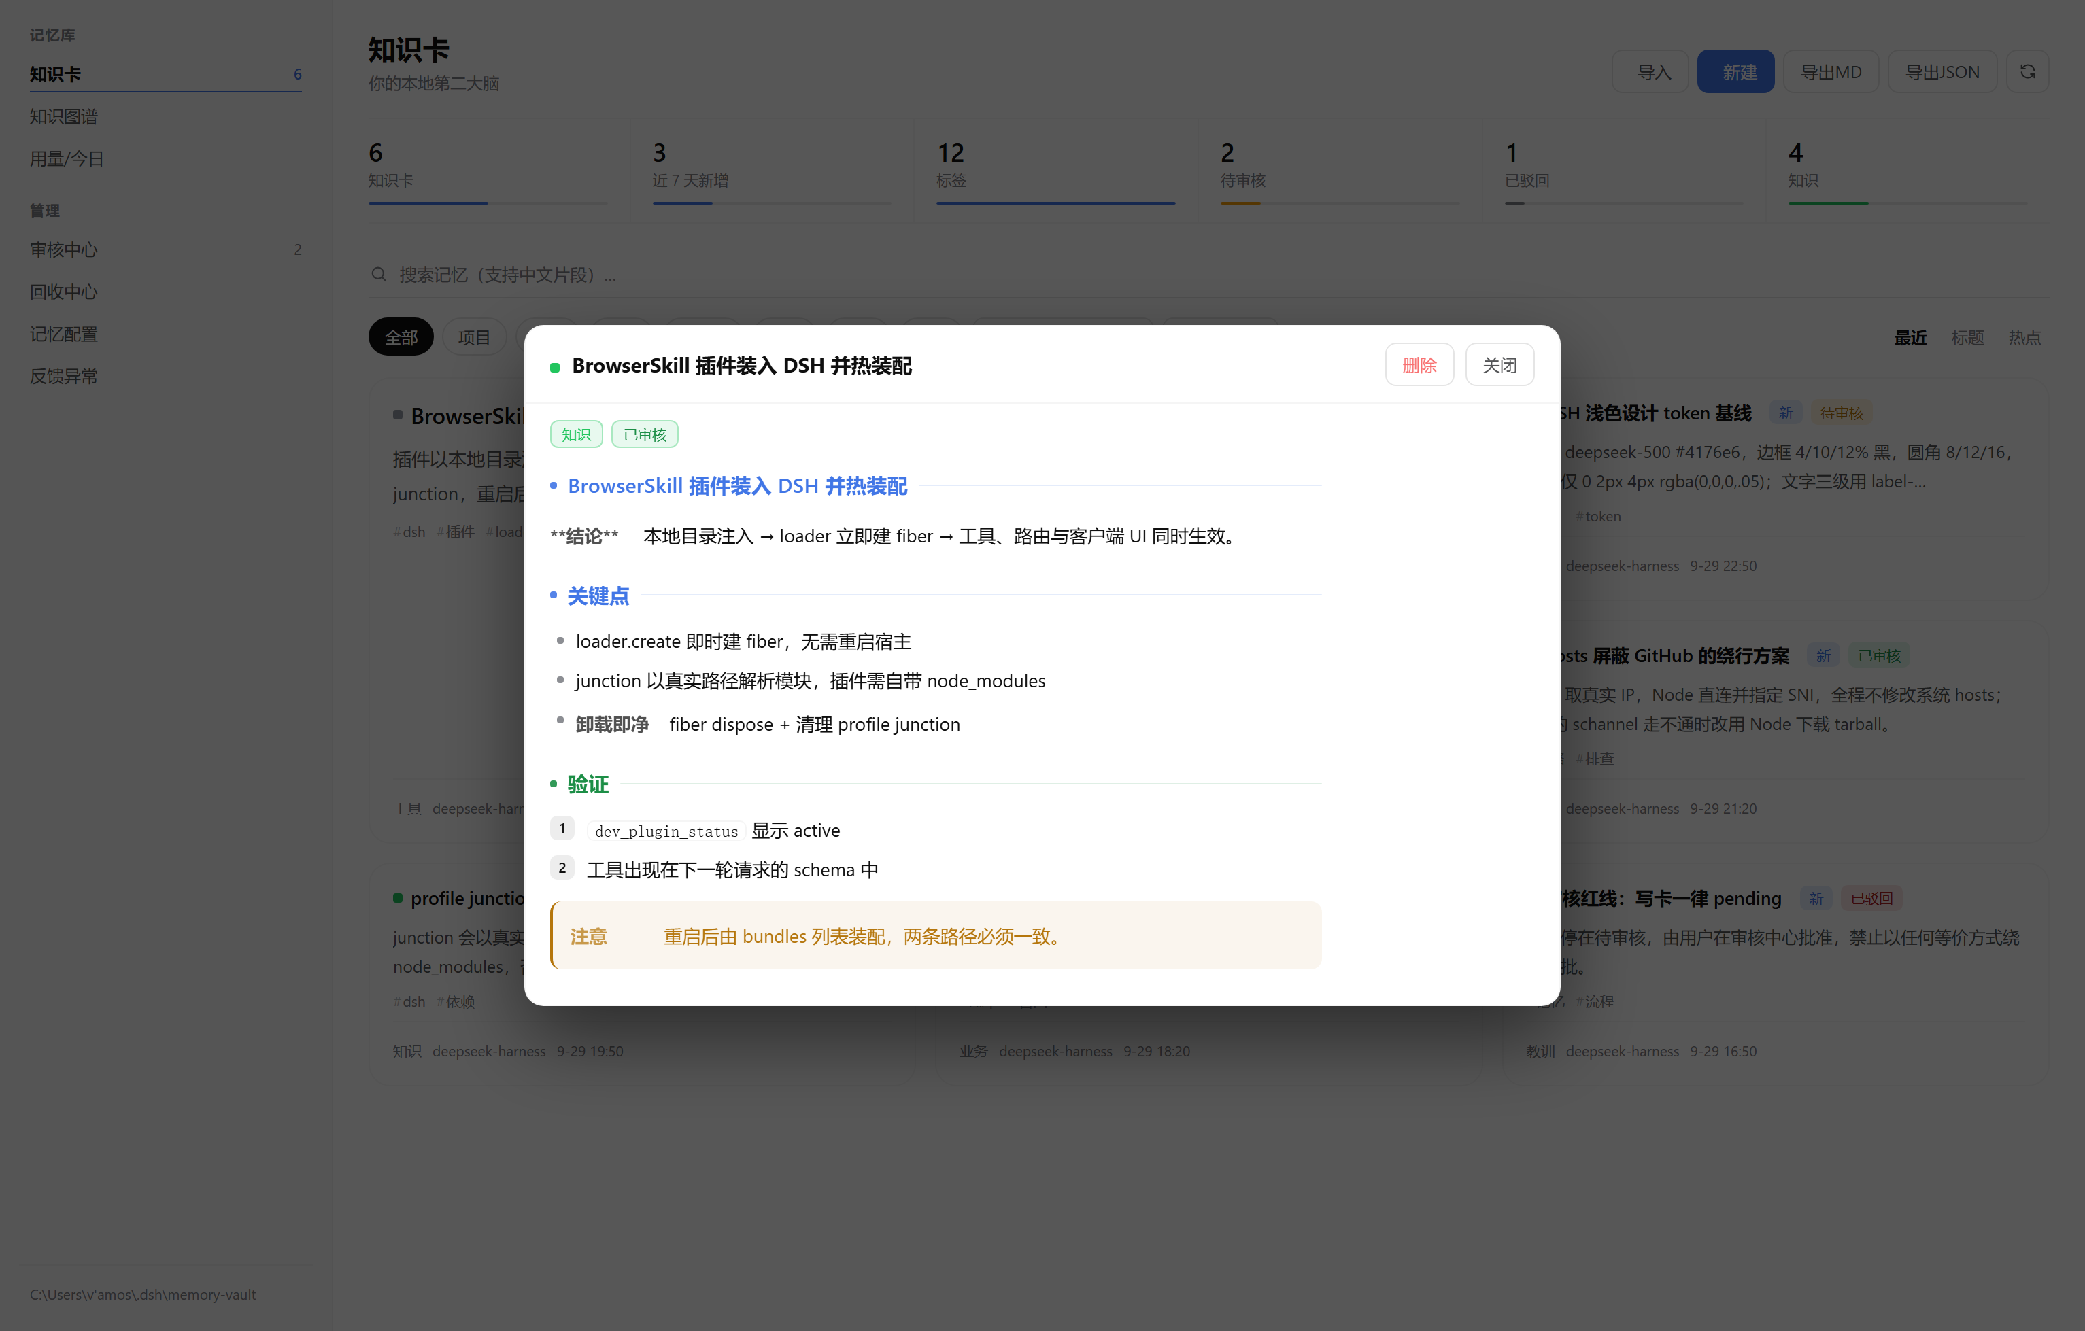Select the 全部 filter chip
The height and width of the screenshot is (1331, 2085).
[401, 338]
